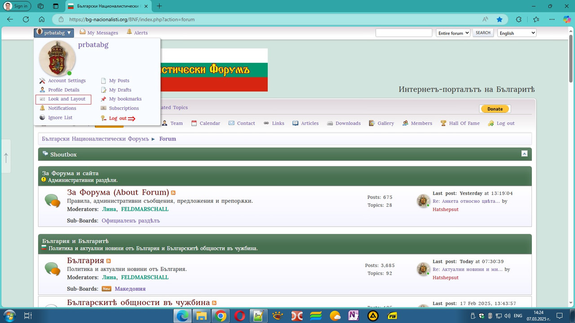Screen dimensions: 575x323
Task: Open My bookmarks with pin icon
Action: pos(121,99)
